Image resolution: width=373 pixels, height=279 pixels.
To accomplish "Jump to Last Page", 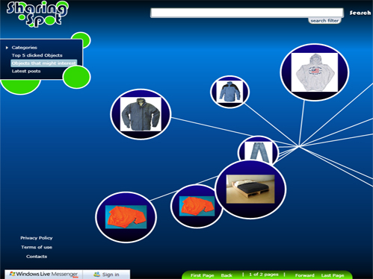I will tap(333, 275).
